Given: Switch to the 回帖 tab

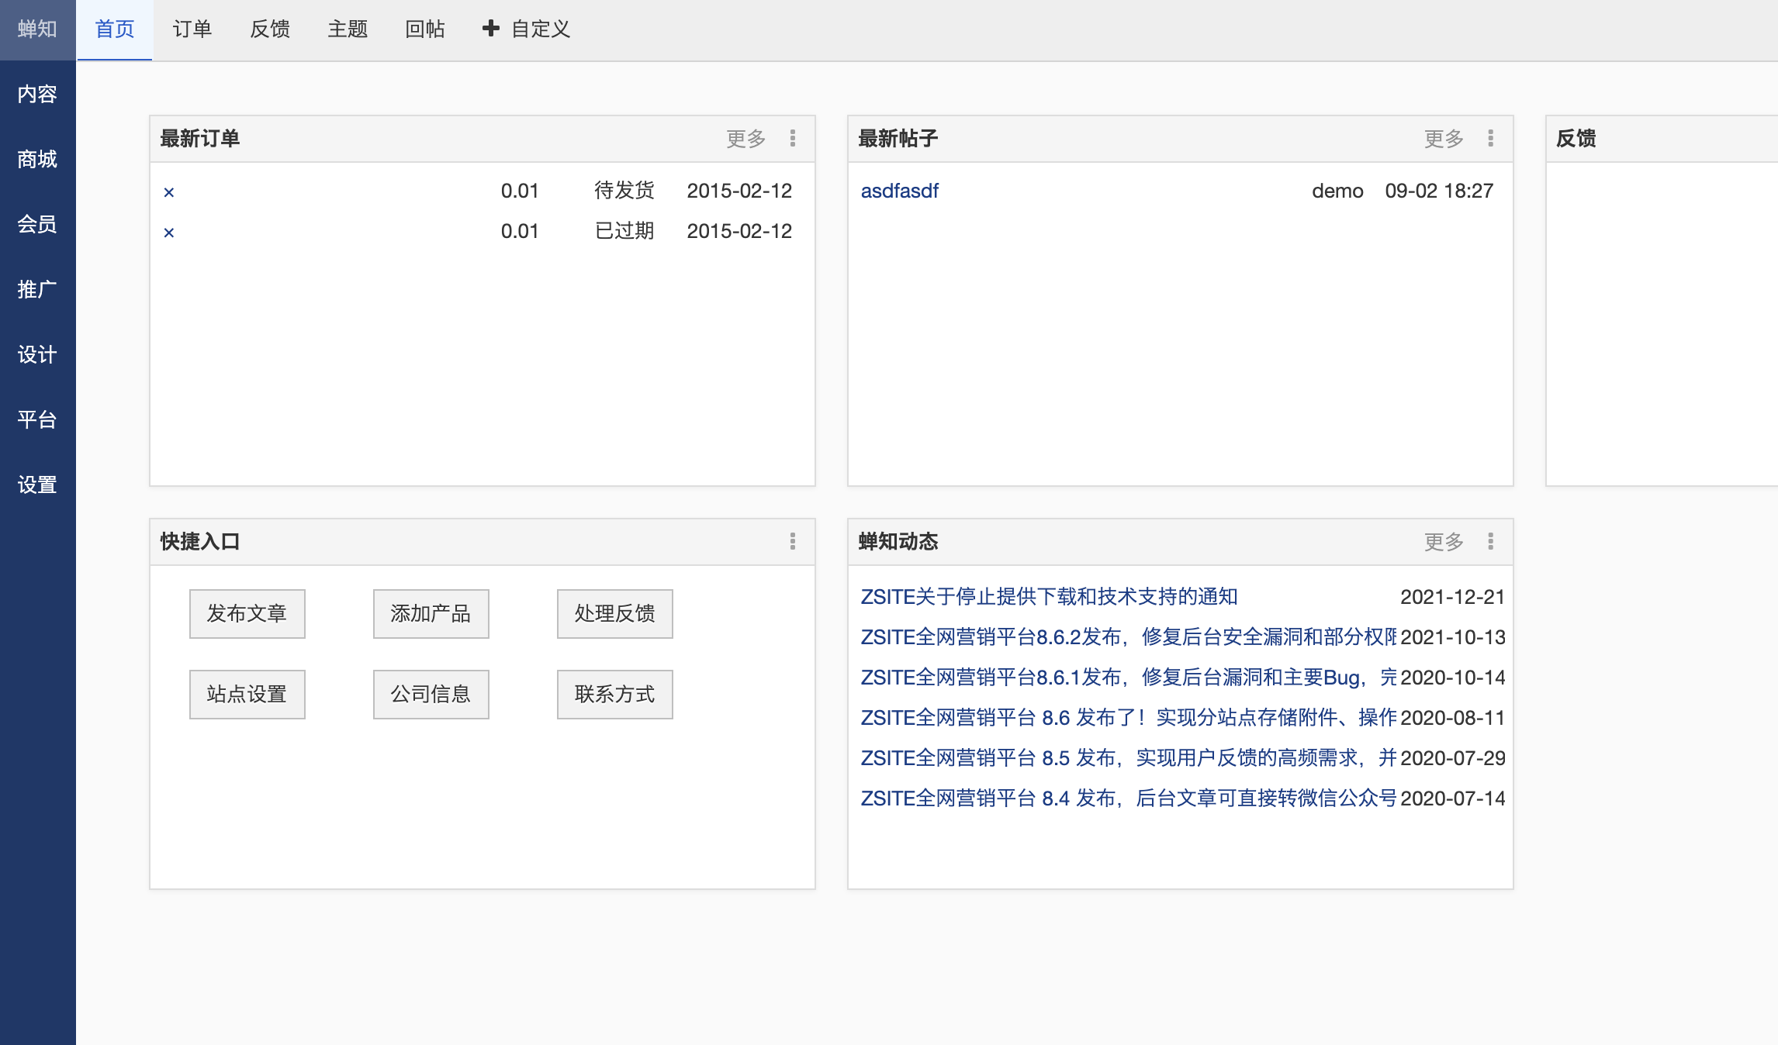Looking at the screenshot, I should 425,29.
